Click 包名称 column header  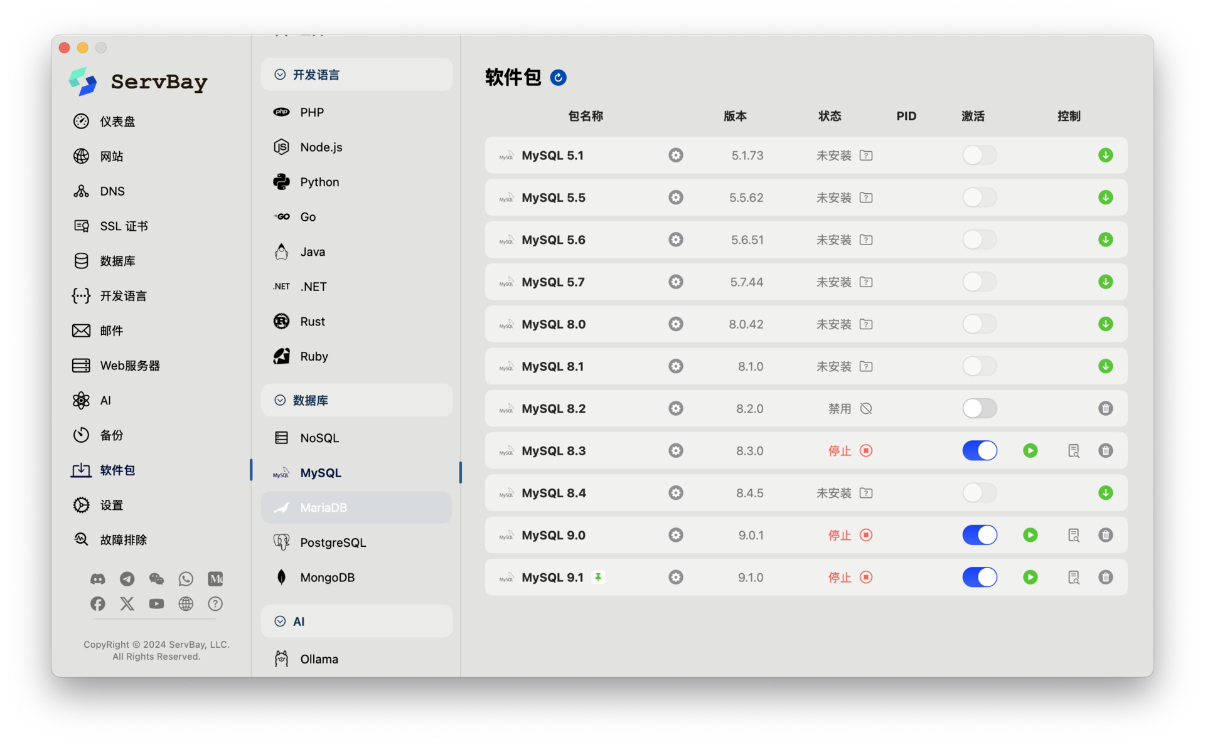tap(586, 116)
